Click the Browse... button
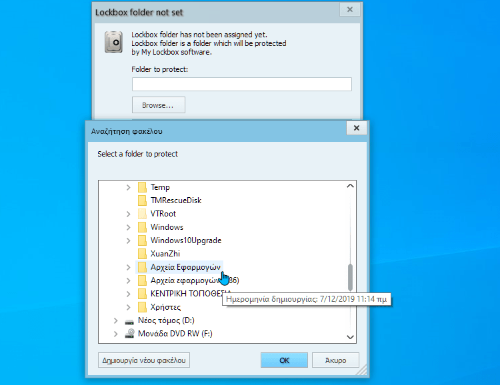Image resolution: width=500 pixels, height=385 pixels. click(159, 105)
